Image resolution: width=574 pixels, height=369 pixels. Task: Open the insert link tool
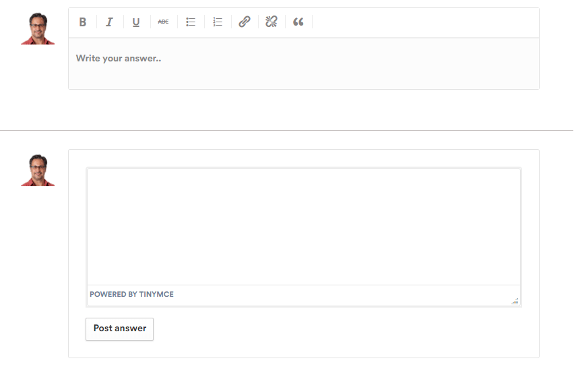pos(245,22)
